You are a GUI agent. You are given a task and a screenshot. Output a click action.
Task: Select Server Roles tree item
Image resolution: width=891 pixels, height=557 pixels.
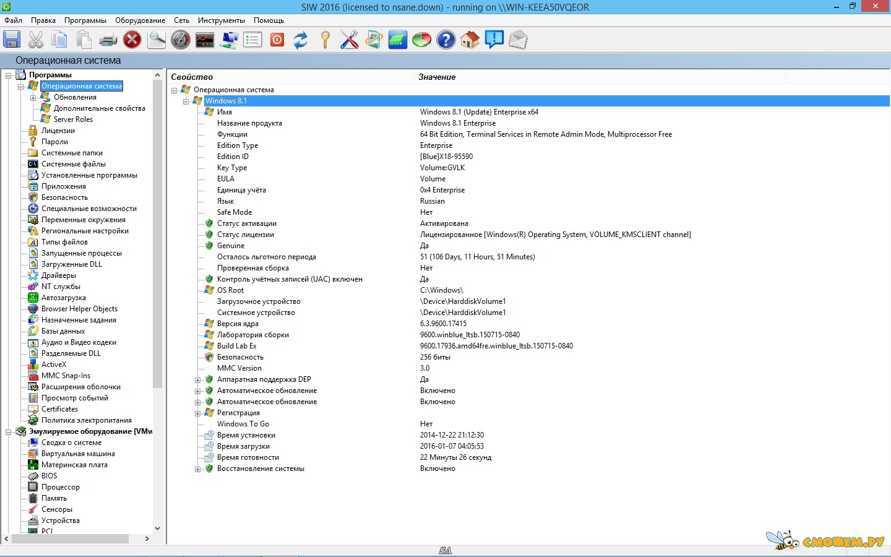click(73, 119)
